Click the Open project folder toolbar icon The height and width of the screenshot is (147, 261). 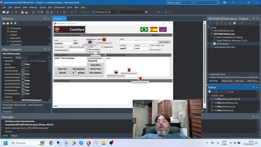pyautogui.click(x=26, y=12)
